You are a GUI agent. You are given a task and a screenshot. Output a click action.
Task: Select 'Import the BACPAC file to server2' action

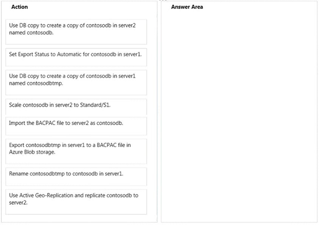pos(76,126)
